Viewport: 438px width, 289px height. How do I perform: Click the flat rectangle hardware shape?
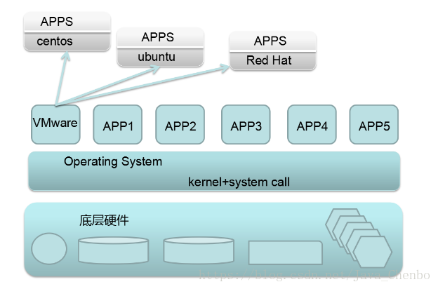tap(285, 253)
